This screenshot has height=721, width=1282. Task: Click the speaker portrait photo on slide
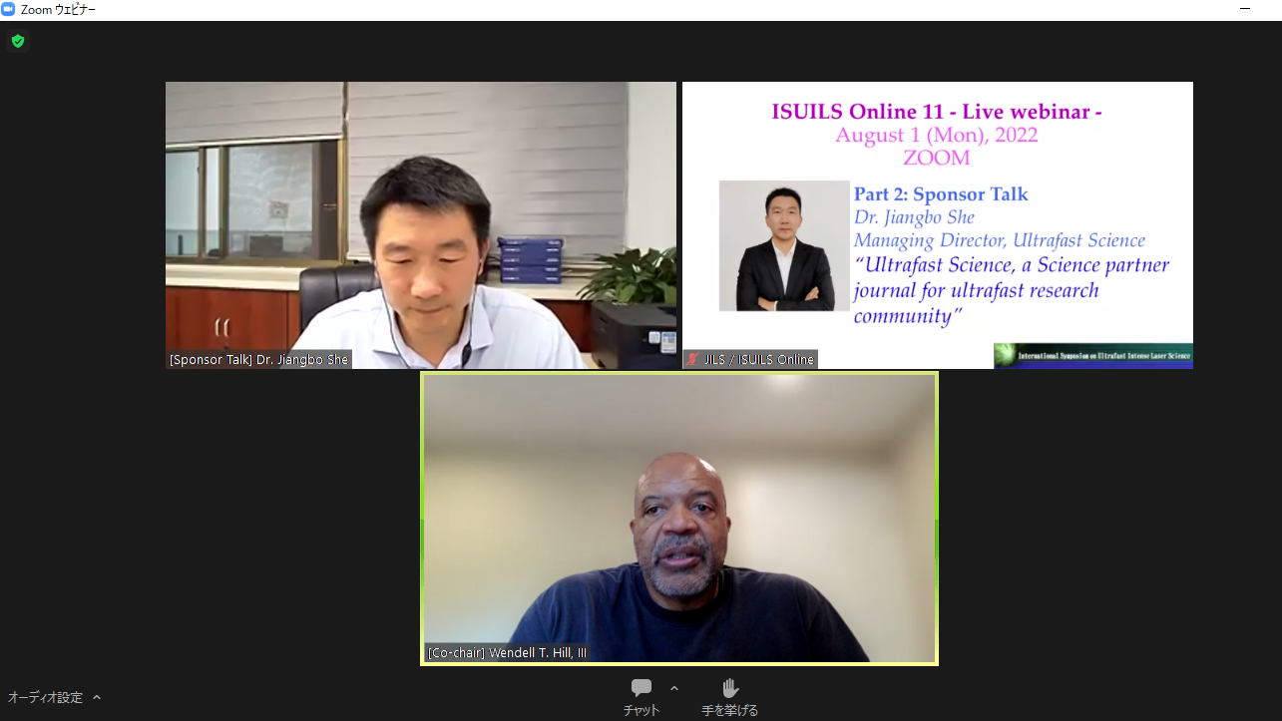784,245
